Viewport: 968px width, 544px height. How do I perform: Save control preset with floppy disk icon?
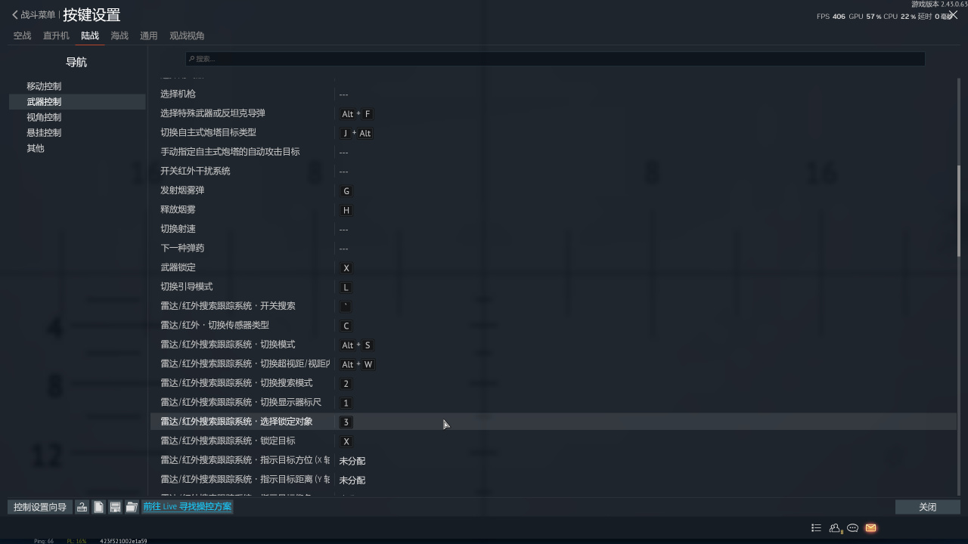coord(115,507)
